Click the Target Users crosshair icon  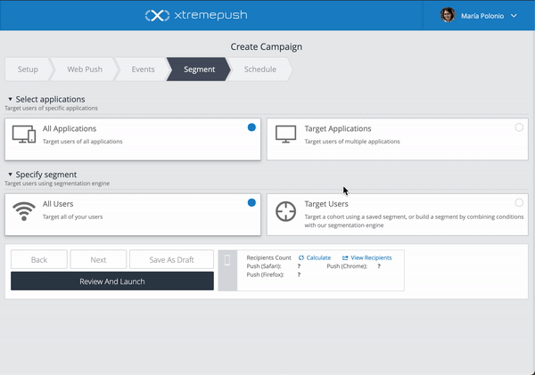click(x=285, y=211)
